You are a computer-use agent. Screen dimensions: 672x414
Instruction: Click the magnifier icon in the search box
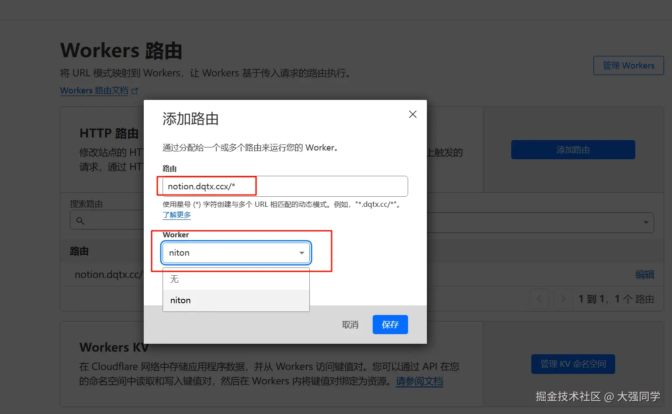click(x=80, y=221)
